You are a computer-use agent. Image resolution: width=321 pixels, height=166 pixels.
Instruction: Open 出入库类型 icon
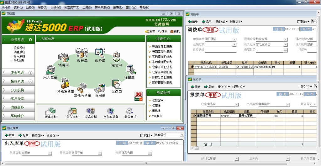[111, 111]
